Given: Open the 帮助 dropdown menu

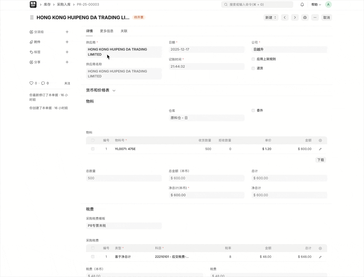Looking at the screenshot, I should point(316,5).
